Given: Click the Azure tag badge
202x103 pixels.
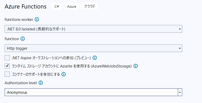Looking at the screenshot, I should (x=72, y=6).
